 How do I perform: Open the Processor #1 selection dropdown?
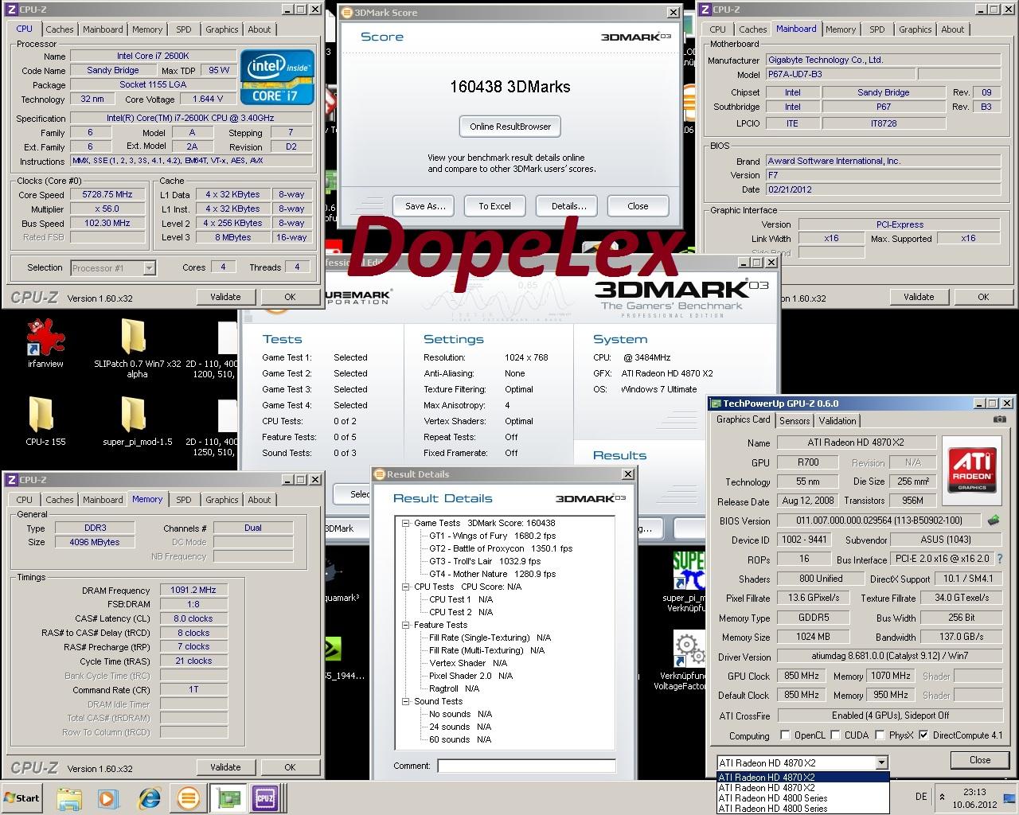pyautogui.click(x=149, y=268)
